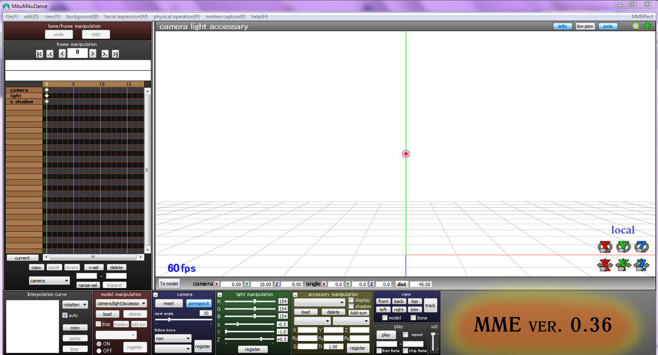Viewport: 658px width, 355px height.
Task: Click the To model button
Action: coord(169,284)
